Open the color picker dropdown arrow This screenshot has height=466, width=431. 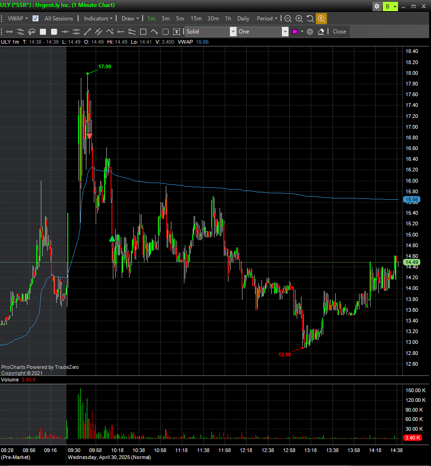pos(302,32)
